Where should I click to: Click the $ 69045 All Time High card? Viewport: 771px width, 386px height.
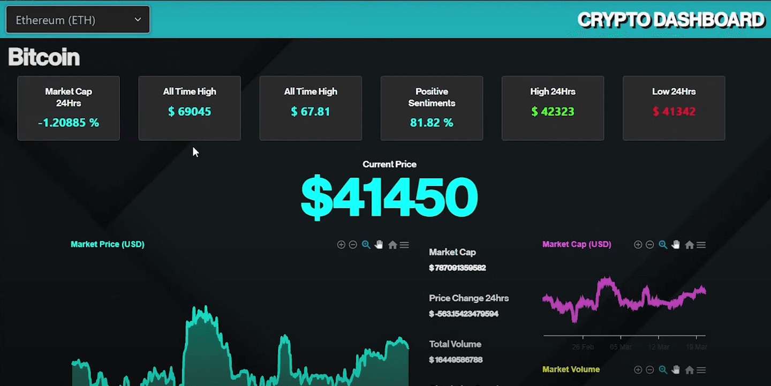tap(190, 108)
